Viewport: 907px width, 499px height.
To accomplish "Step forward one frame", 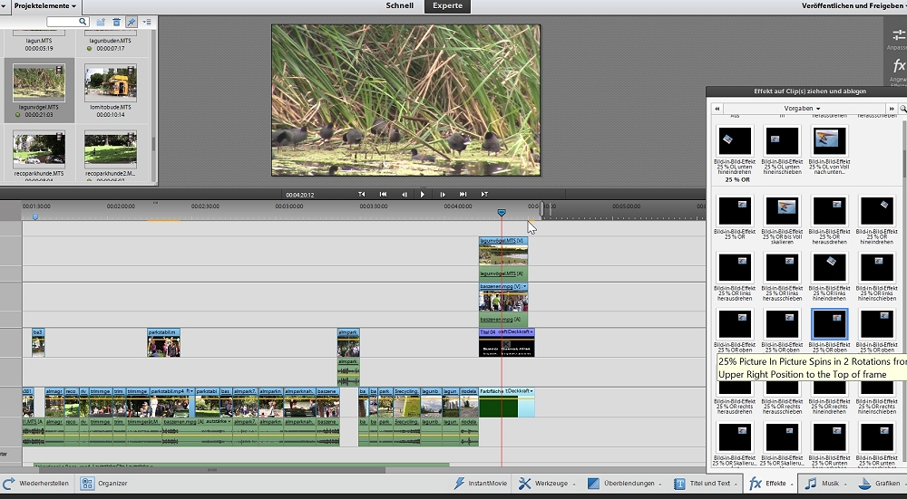I will tap(443, 194).
